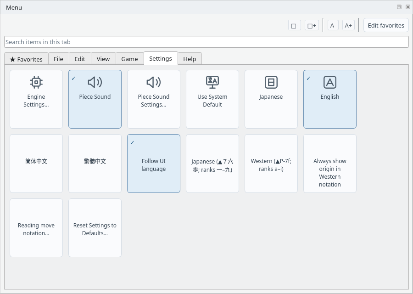Viewport: 413px width, 294px height.
Task: Choose Western notation (▲P-7f) tile
Action: click(x=271, y=164)
